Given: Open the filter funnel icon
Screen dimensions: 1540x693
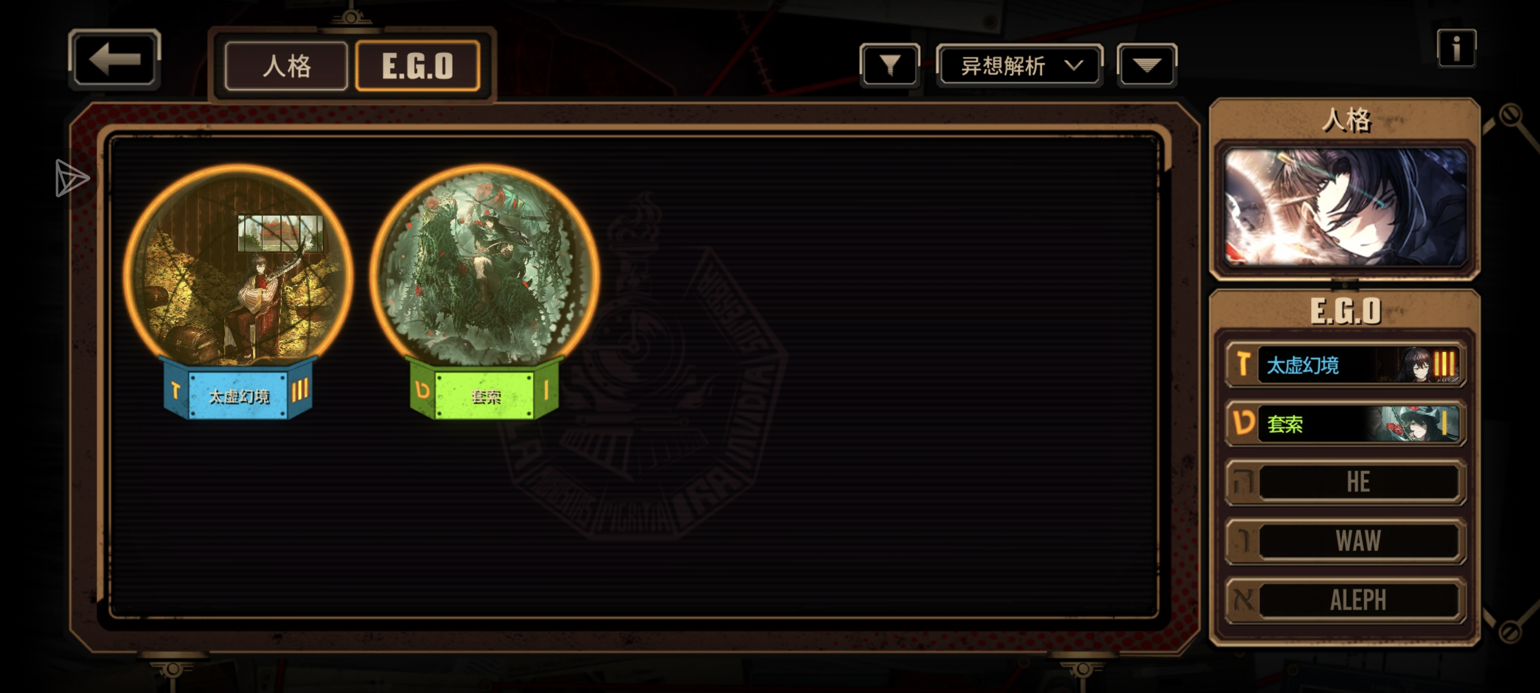Looking at the screenshot, I should pos(889,65).
